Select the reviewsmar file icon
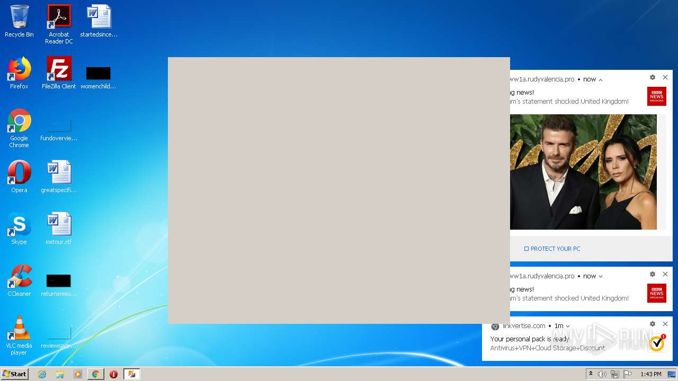This screenshot has height=381, width=678. pos(59,337)
